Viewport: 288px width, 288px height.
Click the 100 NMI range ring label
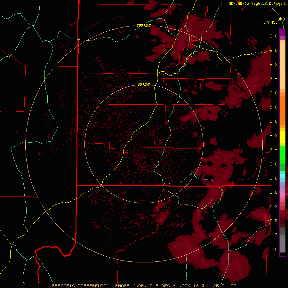144,25
